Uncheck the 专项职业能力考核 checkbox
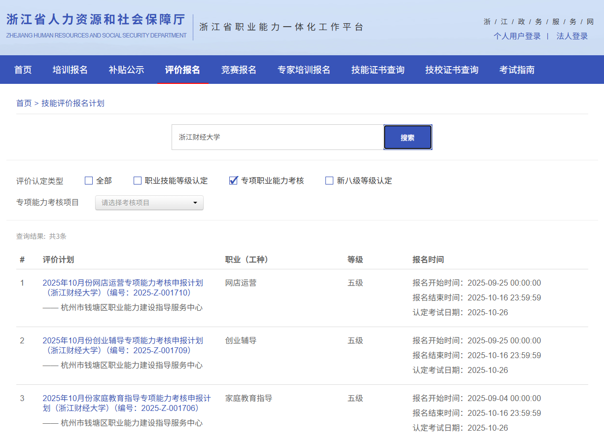 point(234,181)
